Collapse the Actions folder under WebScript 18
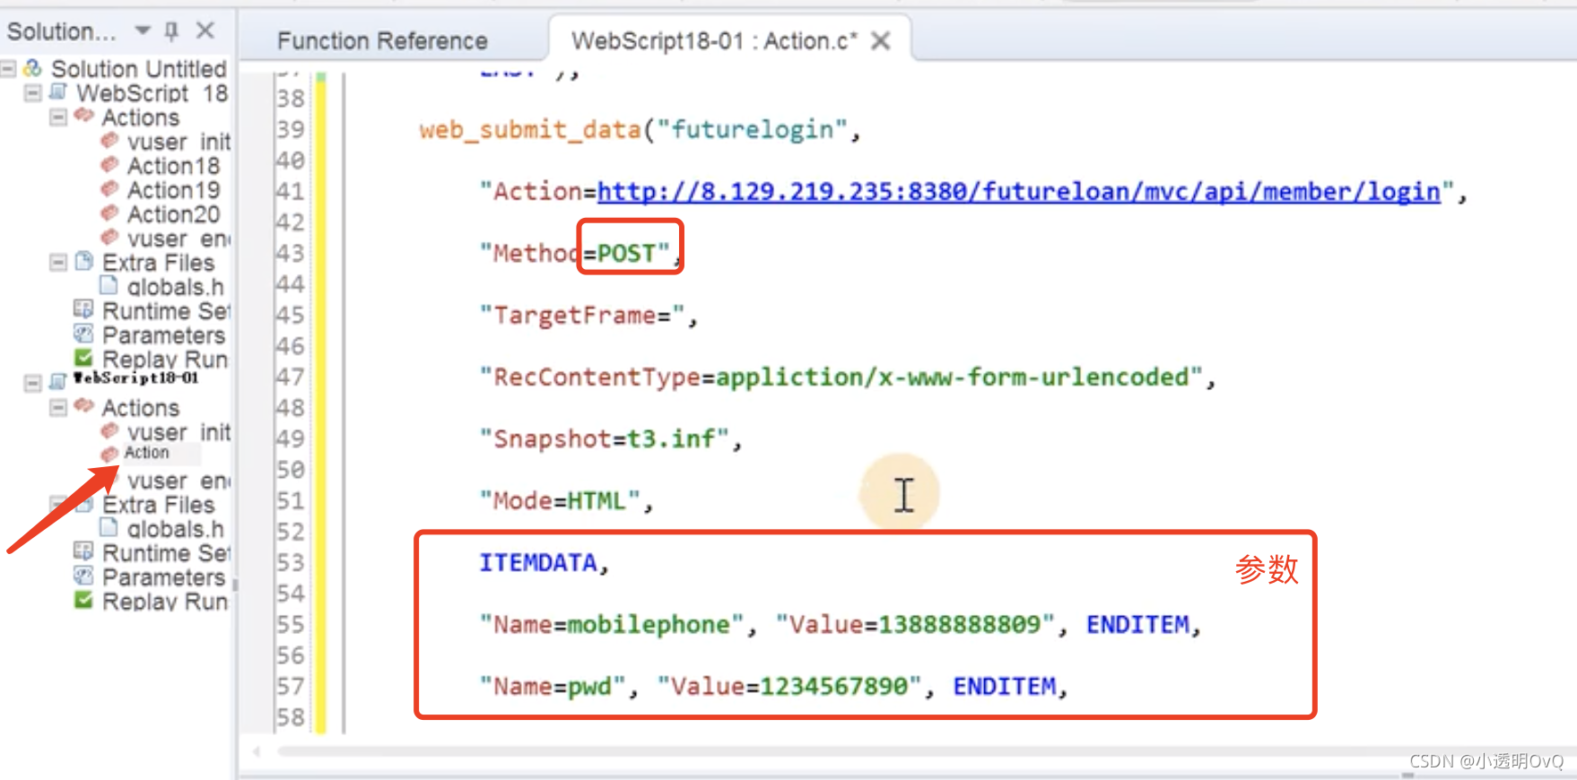 coord(57,117)
